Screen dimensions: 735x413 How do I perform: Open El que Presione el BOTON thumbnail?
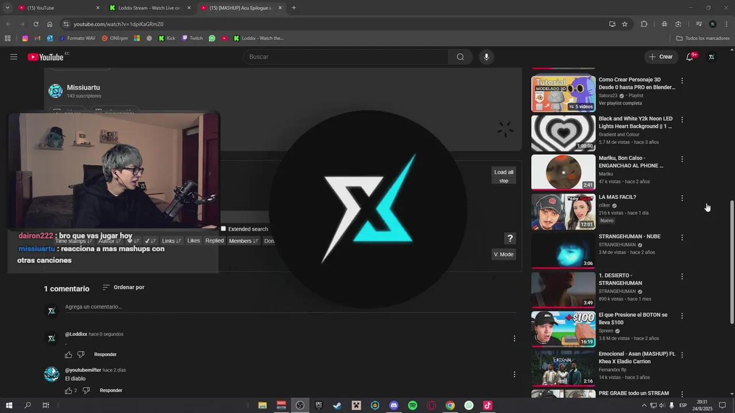[x=563, y=329]
